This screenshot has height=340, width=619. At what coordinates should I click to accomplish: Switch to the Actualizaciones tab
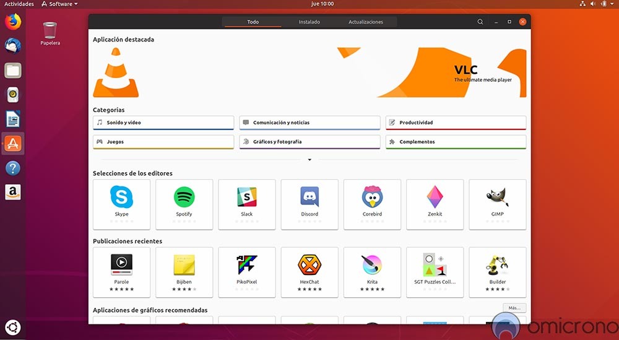pyautogui.click(x=366, y=22)
